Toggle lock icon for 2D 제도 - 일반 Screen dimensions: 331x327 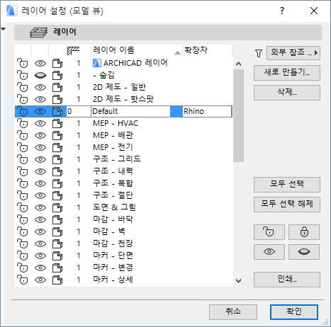(23, 87)
